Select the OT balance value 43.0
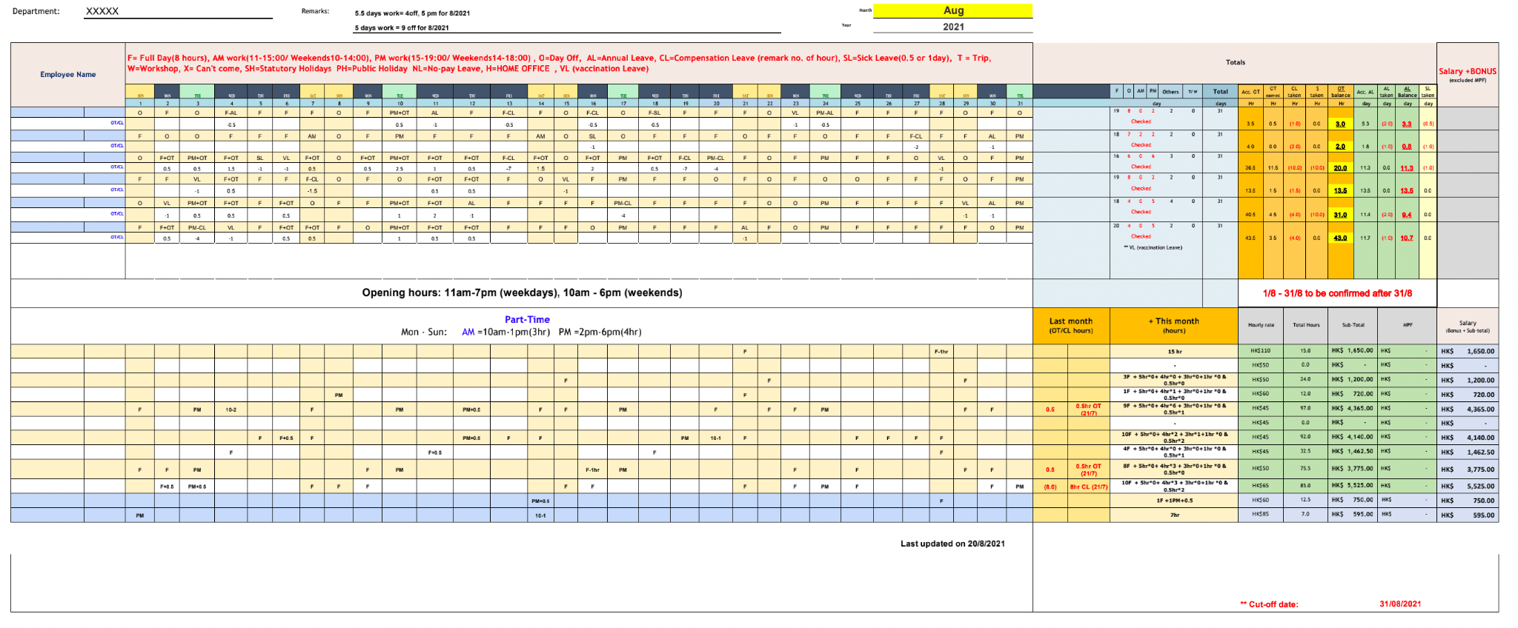This screenshot has width=1518, height=628. click(x=1340, y=238)
